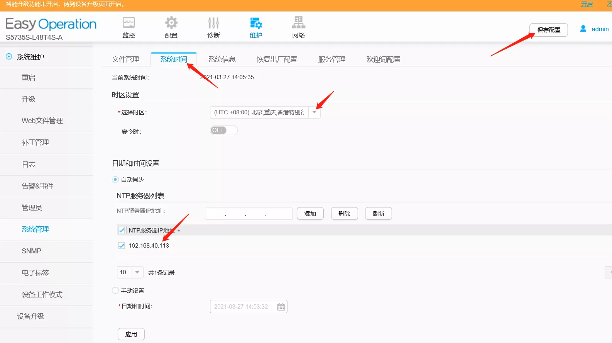This screenshot has height=343, width=612.
Task: Expand the 选择时区 timezone dropdown
Action: (x=314, y=112)
